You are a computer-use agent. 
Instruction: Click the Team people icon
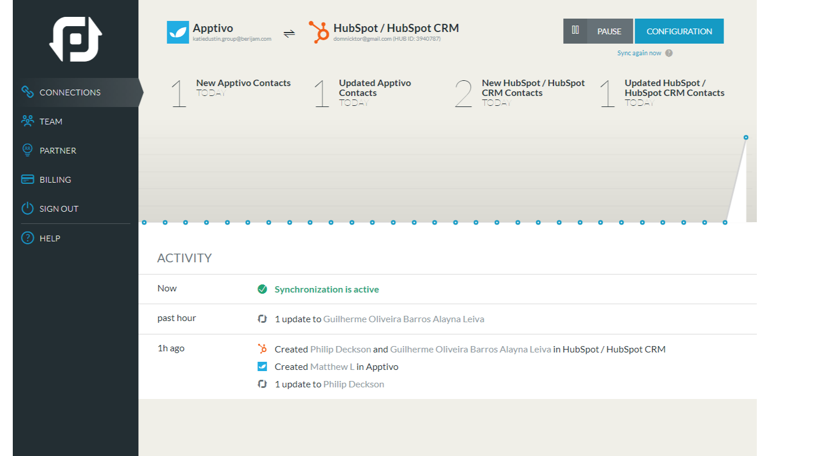[27, 121]
